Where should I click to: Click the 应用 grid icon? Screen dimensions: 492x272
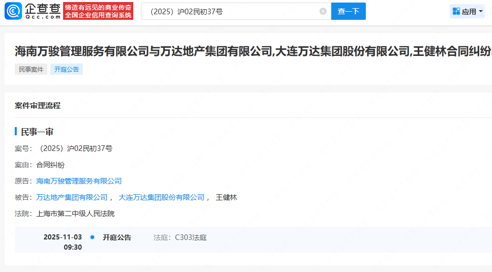[x=456, y=11]
